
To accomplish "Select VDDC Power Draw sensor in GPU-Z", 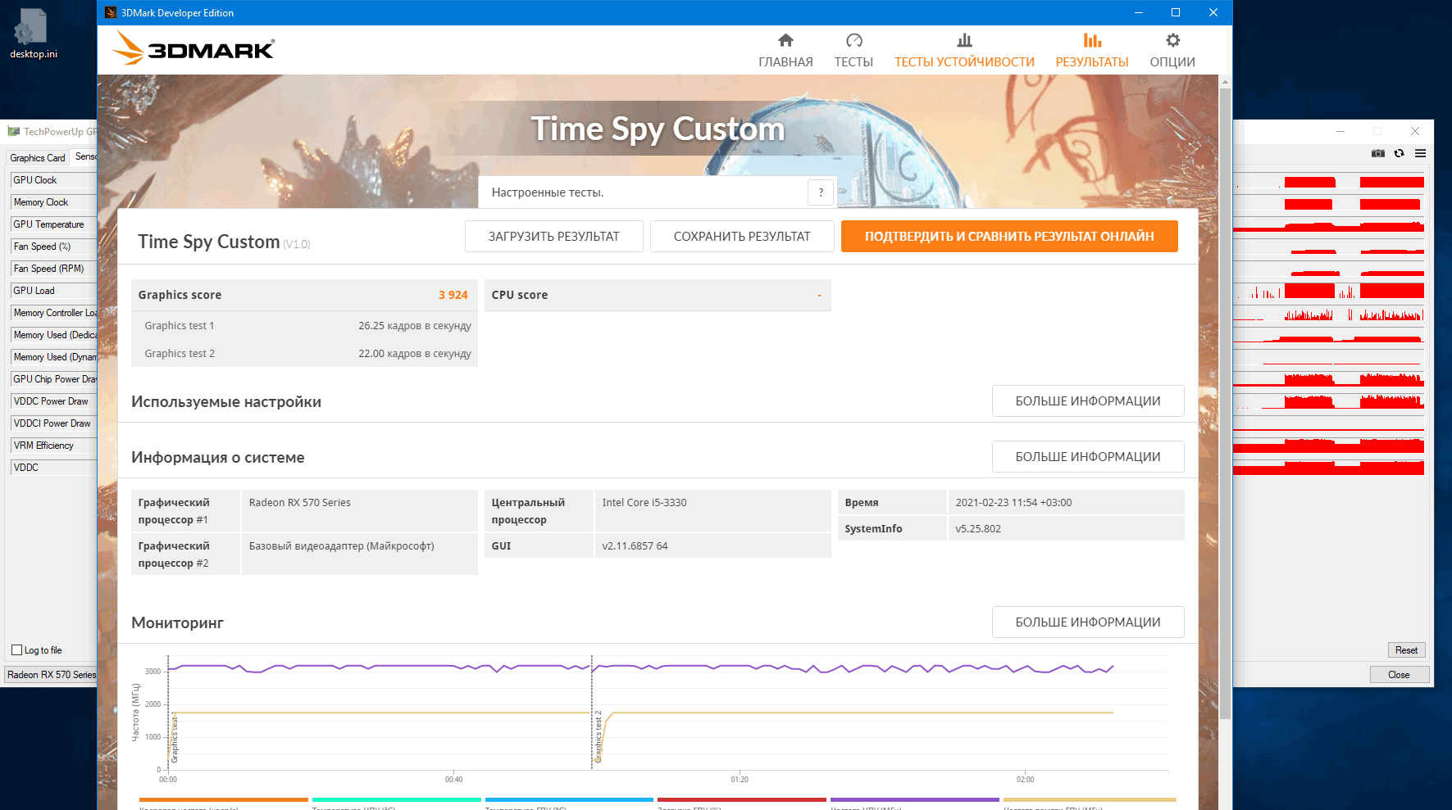I will click(x=54, y=401).
